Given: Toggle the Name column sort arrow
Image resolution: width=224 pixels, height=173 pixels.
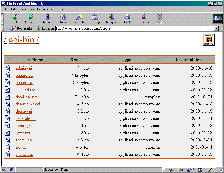Looking at the screenshot, I should [28, 60].
